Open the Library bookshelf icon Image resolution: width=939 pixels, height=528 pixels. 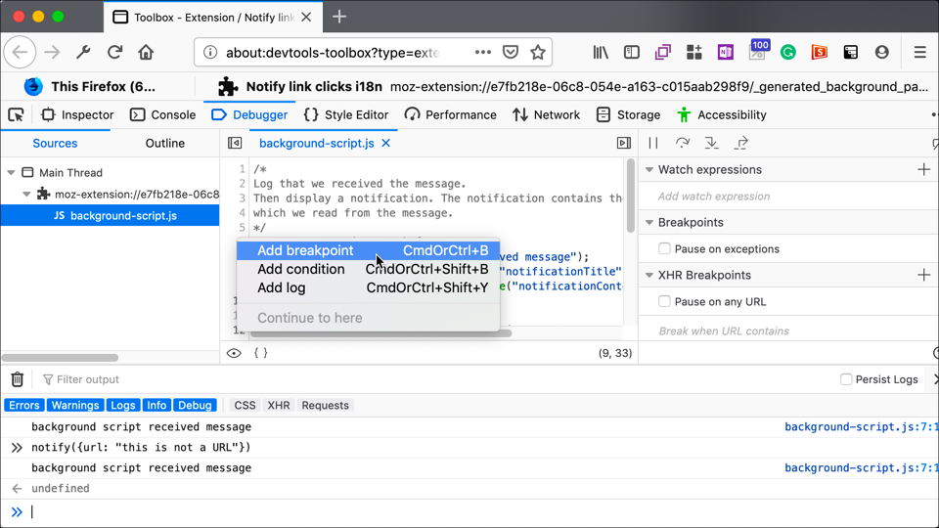(x=601, y=52)
